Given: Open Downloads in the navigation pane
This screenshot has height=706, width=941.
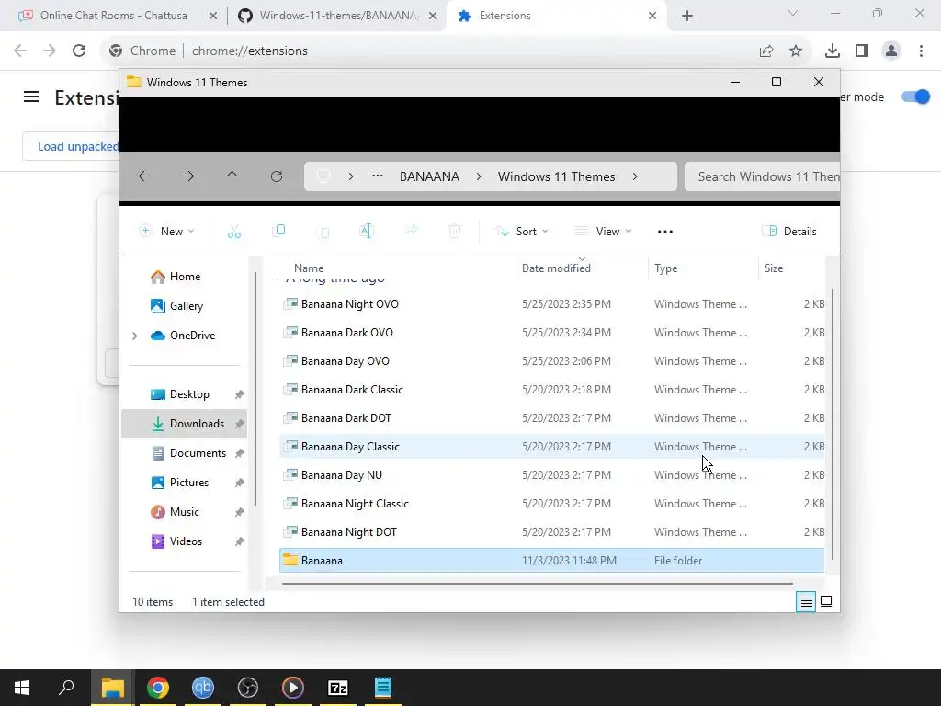Looking at the screenshot, I should point(184,424).
